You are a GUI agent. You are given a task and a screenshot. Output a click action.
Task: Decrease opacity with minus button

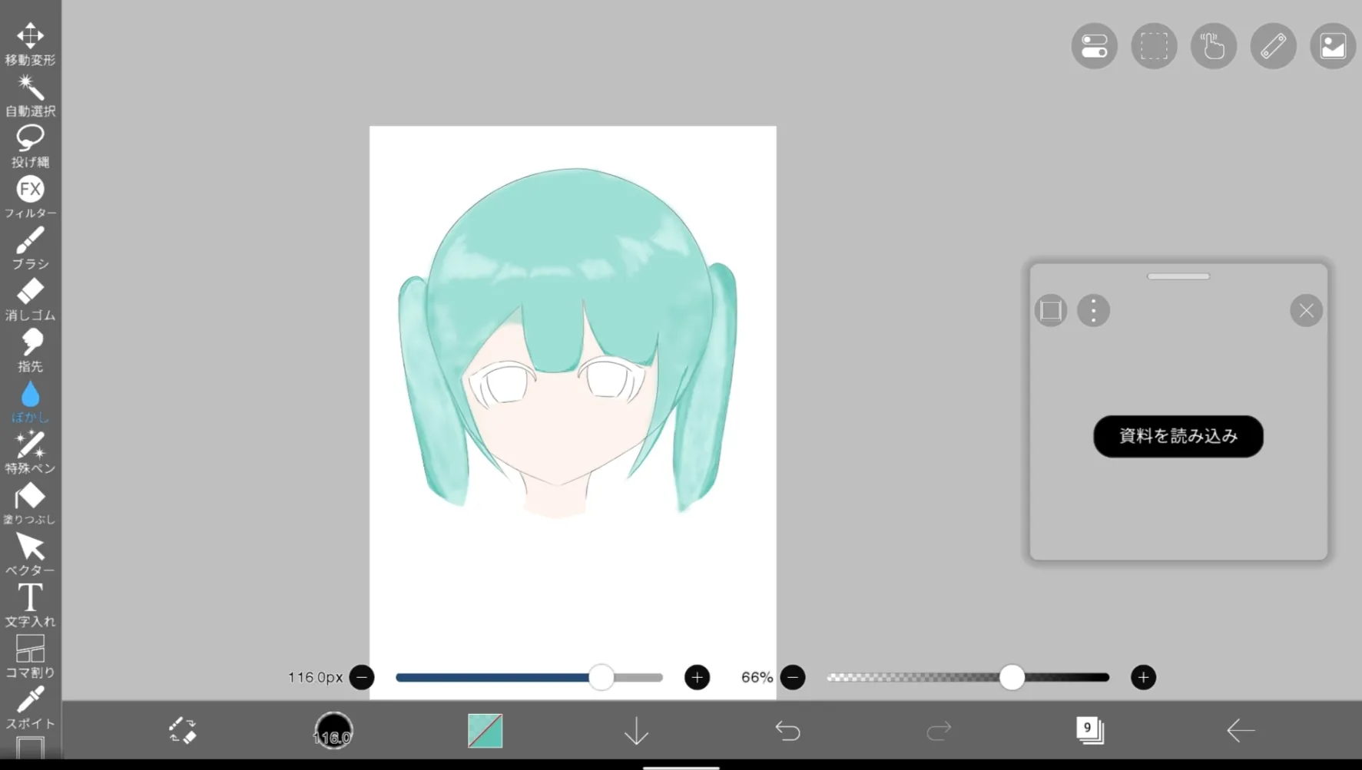(793, 677)
